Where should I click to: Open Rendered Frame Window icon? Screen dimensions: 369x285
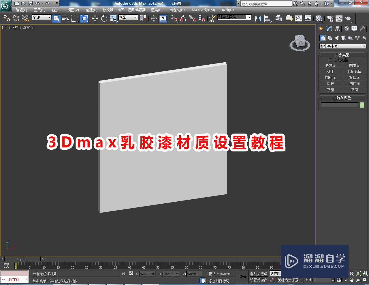339,18
